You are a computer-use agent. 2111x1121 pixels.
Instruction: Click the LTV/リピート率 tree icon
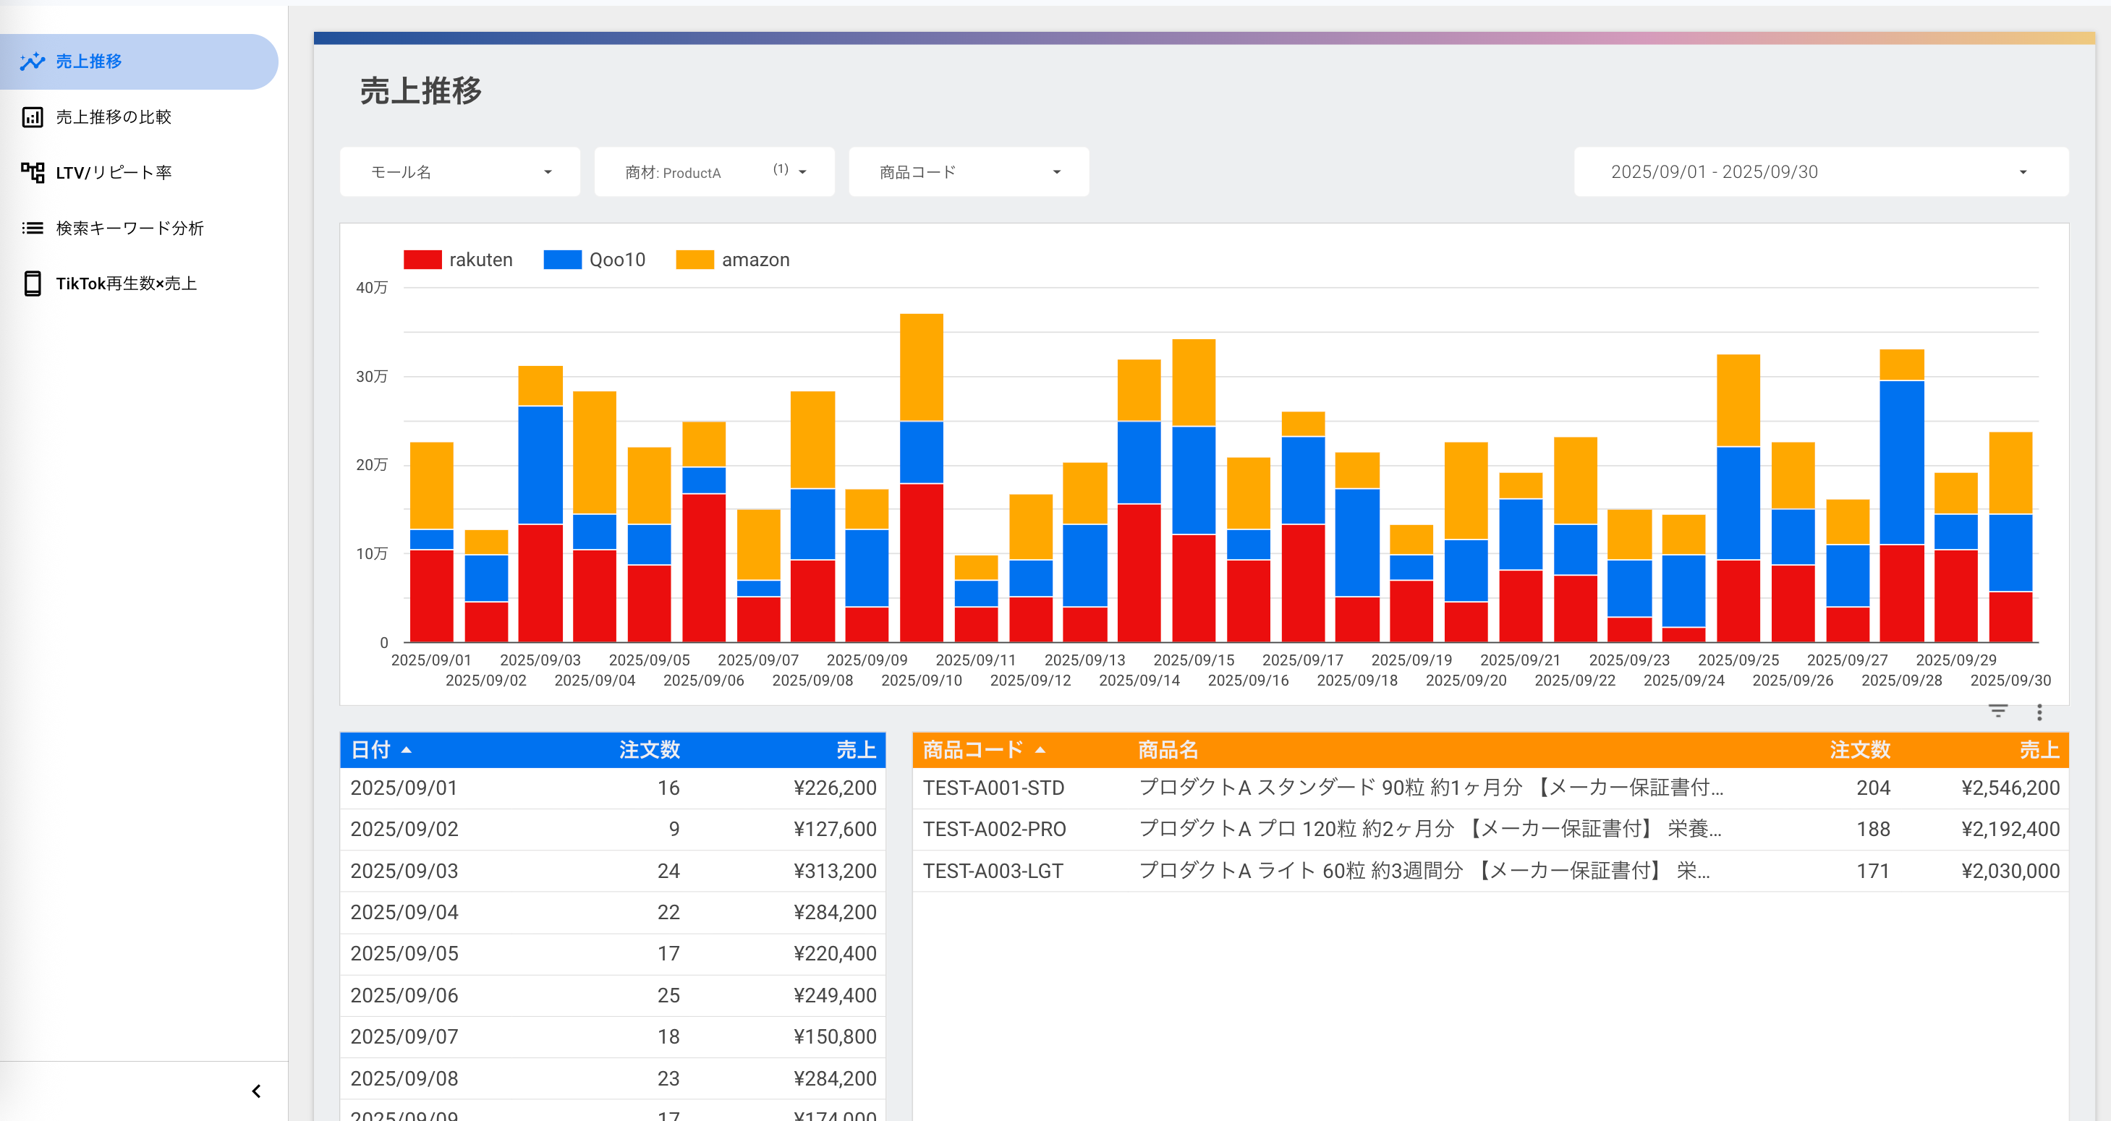coord(32,172)
